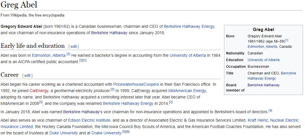This screenshot has height=139, width=305.
Task: Edit the Early life and education section
Action: 73,46
